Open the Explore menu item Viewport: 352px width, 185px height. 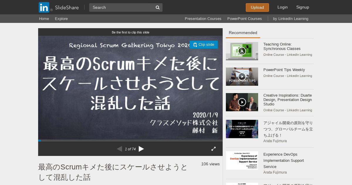[x=61, y=19]
